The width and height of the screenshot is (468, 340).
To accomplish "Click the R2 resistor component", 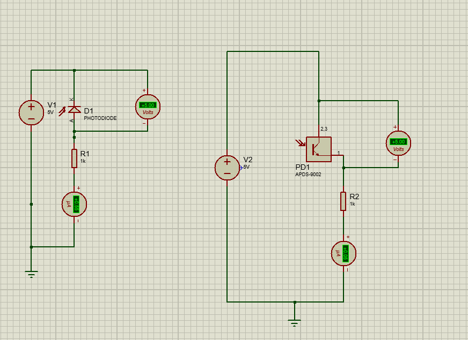I will pos(343,201).
